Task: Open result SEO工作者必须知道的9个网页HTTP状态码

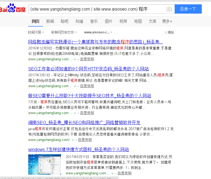Action: tap(88, 69)
